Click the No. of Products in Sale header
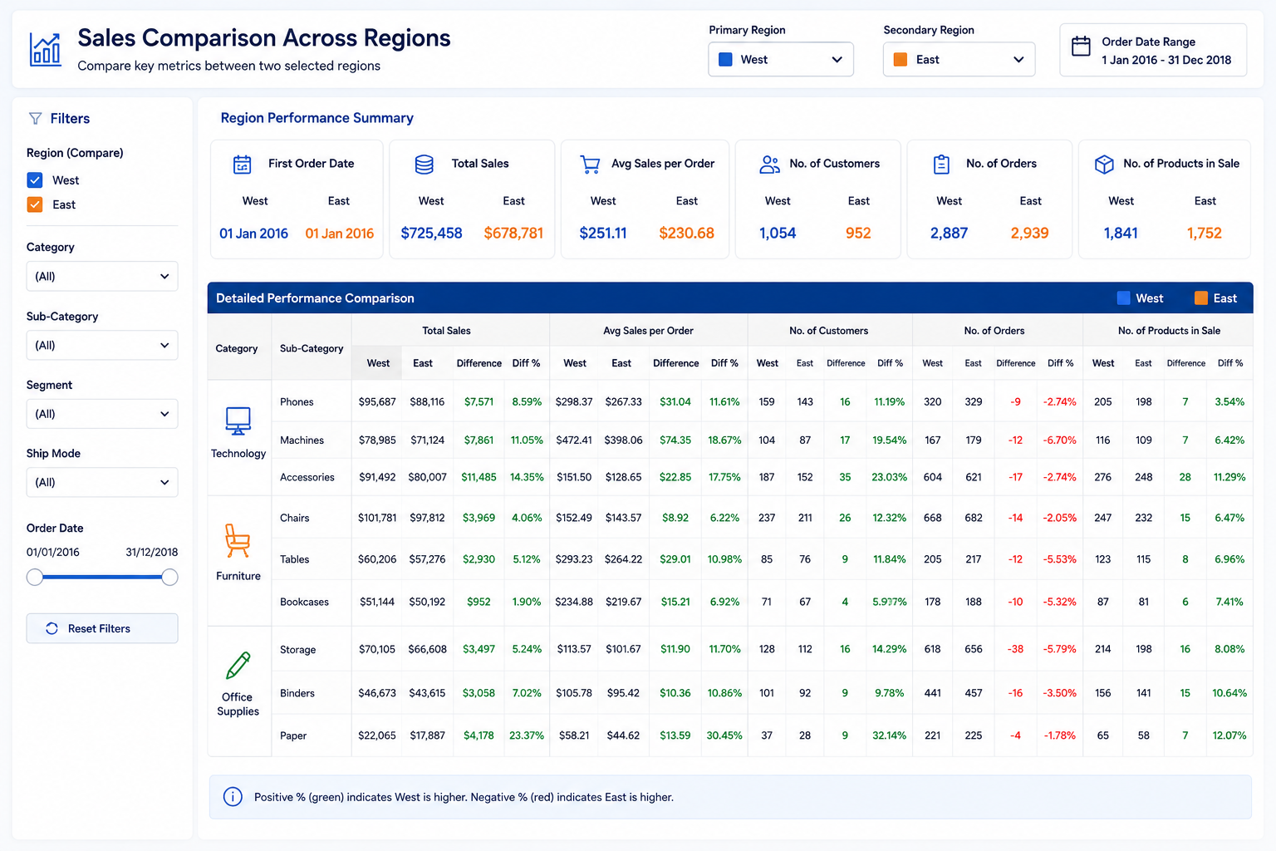Screen dimensions: 1276x851 tap(1169, 331)
